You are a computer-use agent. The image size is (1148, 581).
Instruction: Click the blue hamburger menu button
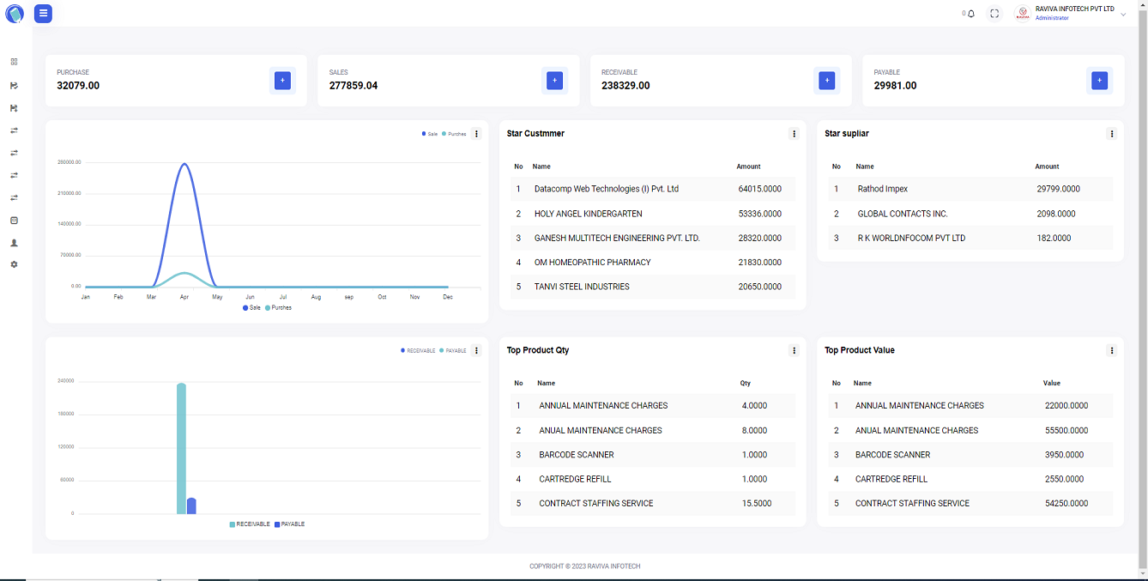tap(43, 14)
